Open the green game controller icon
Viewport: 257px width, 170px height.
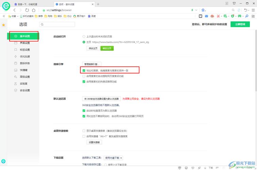coord(240,16)
